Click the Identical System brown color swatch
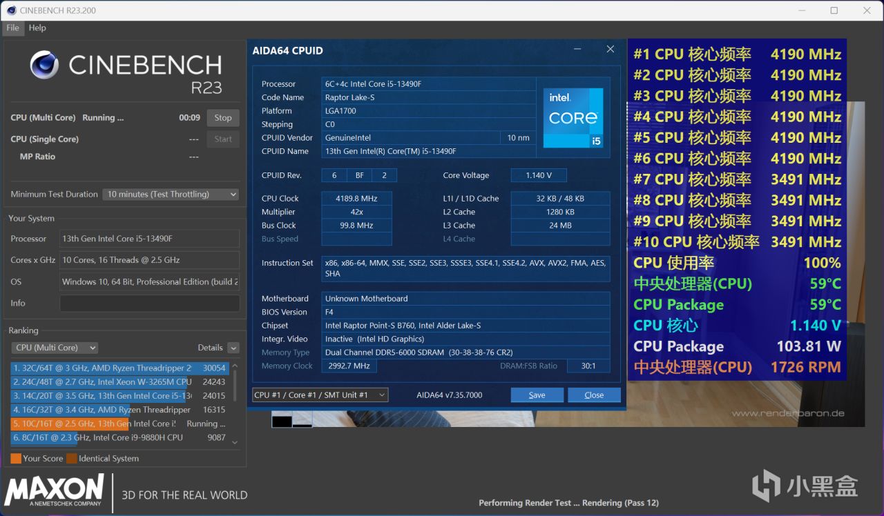The image size is (884, 516). pos(72,458)
